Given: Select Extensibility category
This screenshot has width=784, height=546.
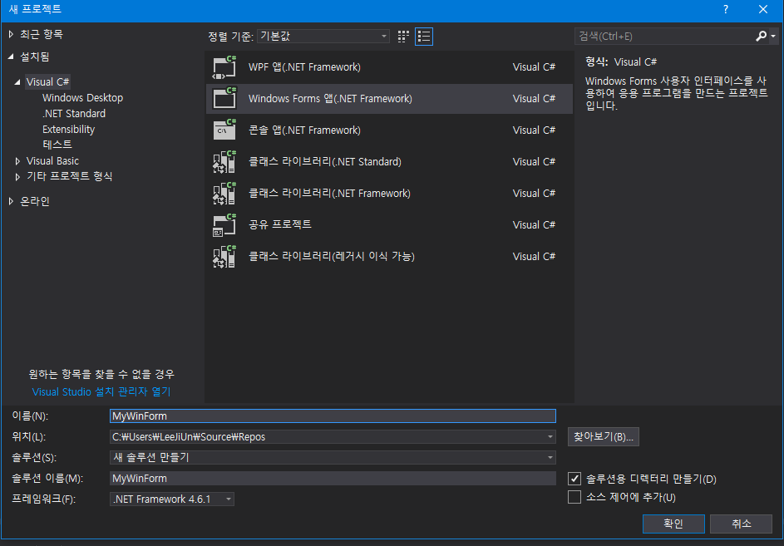Looking at the screenshot, I should tap(68, 129).
